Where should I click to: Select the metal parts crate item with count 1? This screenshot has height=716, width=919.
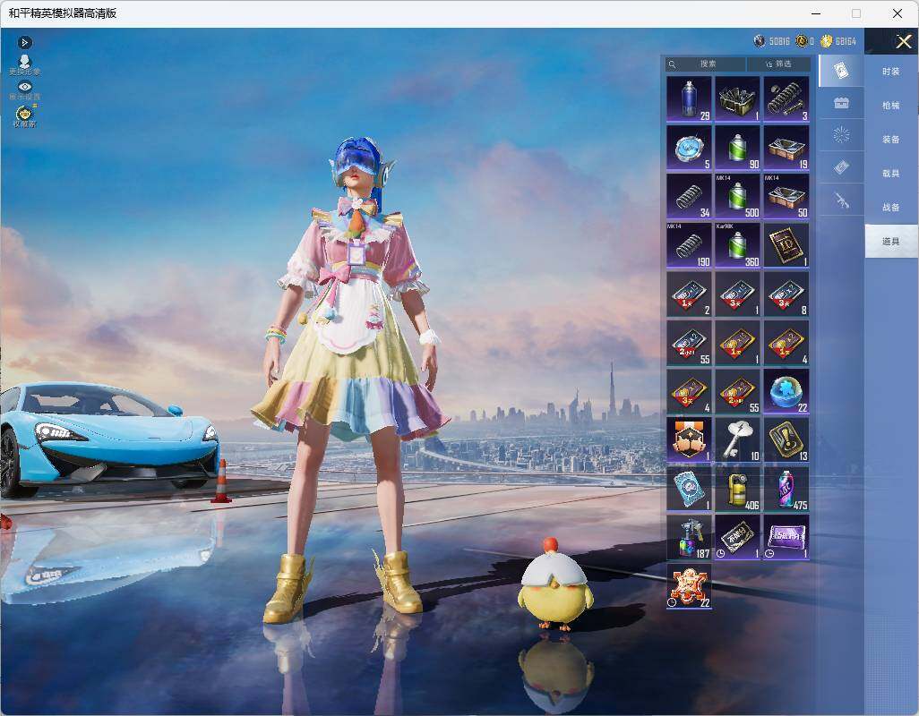(737, 99)
